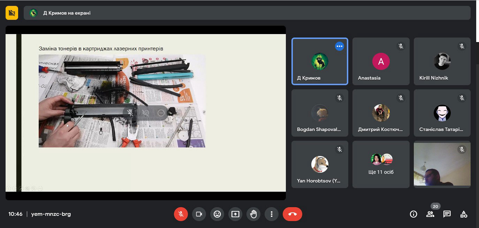
Task: Click the muted mic icon on Yan Horobtsov tile
Action: (x=340, y=149)
